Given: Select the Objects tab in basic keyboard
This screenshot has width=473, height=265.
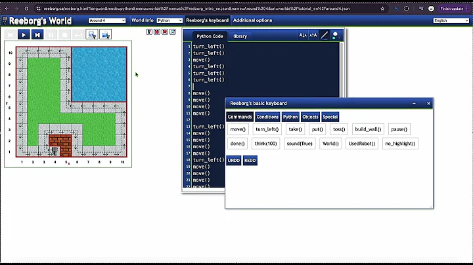Looking at the screenshot, I should click(310, 117).
